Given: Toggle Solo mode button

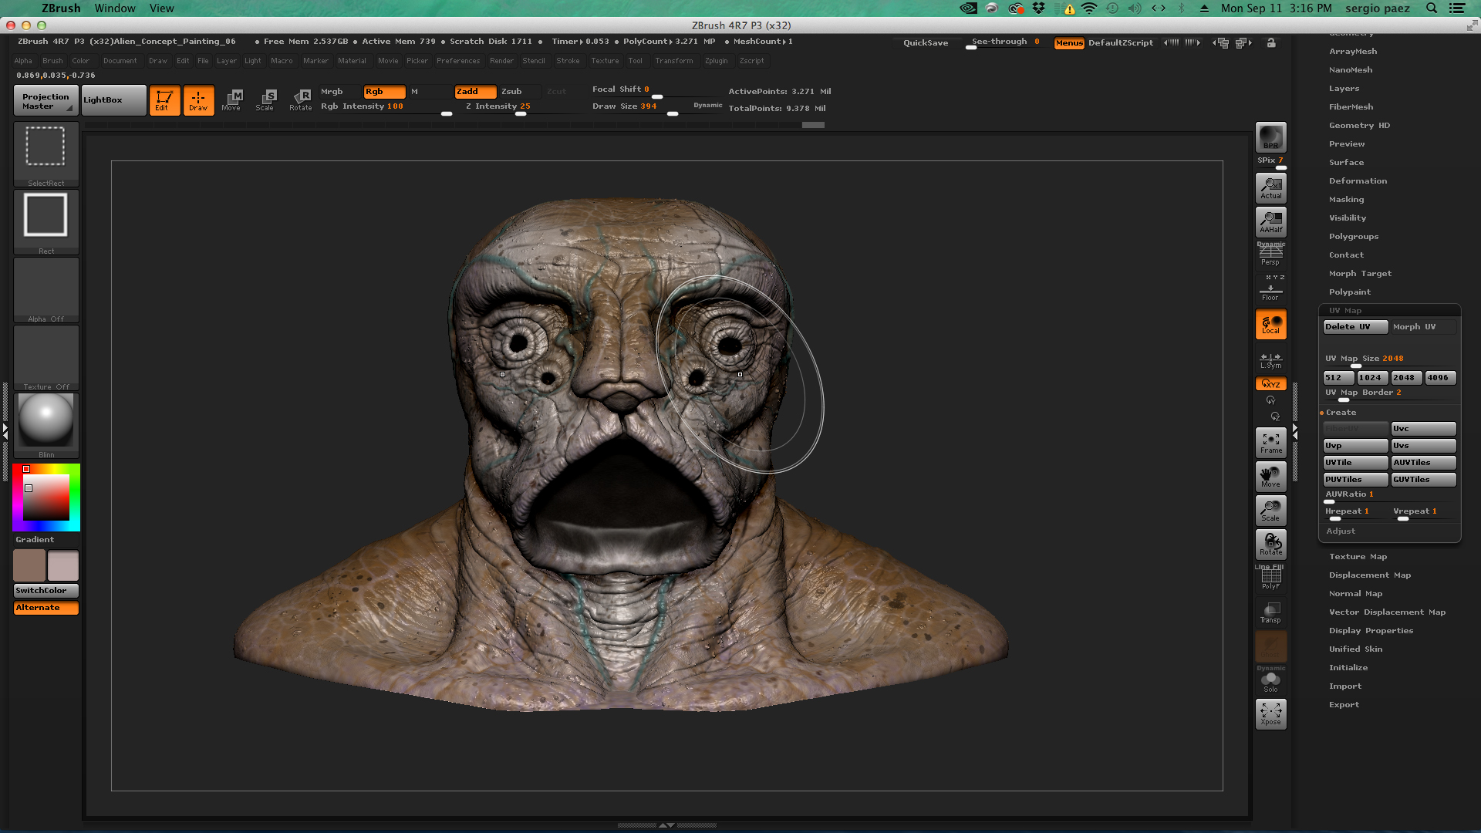Looking at the screenshot, I should 1270,680.
